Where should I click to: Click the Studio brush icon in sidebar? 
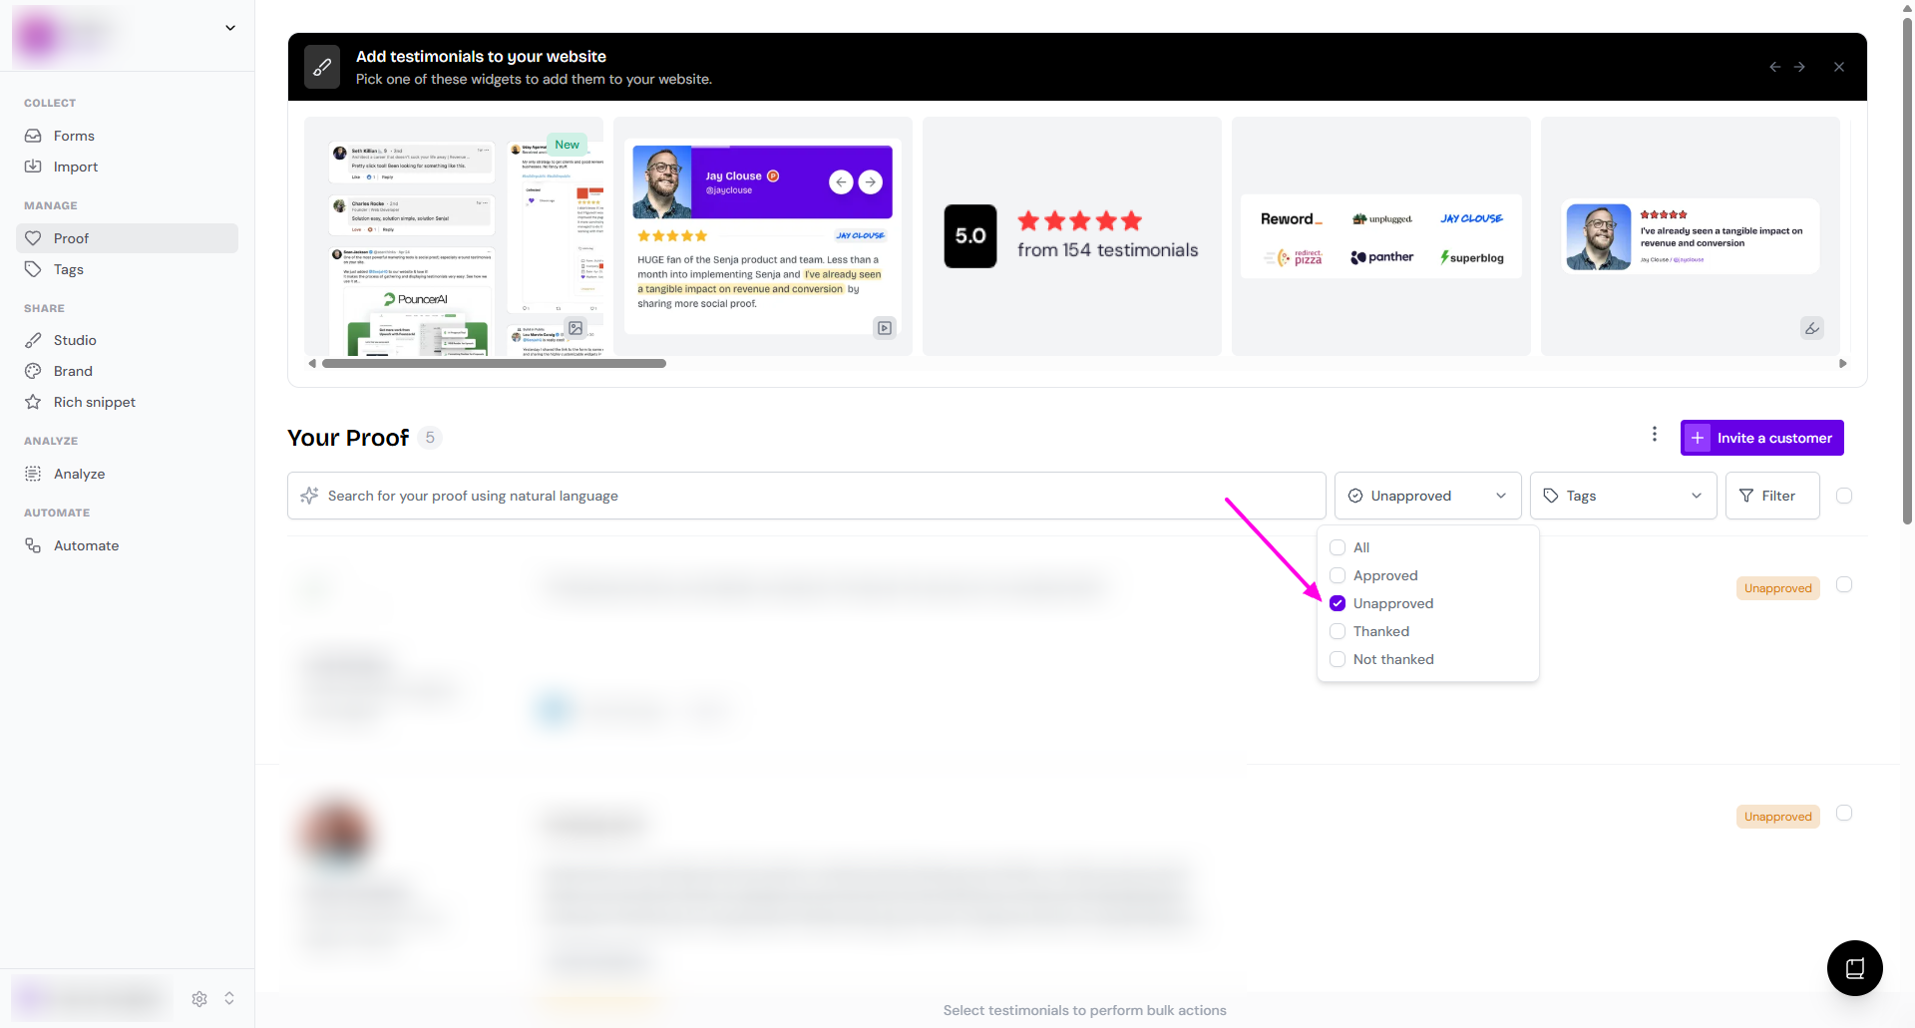[33, 340]
